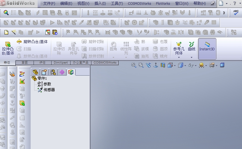Expand the 线性阵列 pattern dropdown arrow
The image size is (242, 149).
click(x=126, y=57)
